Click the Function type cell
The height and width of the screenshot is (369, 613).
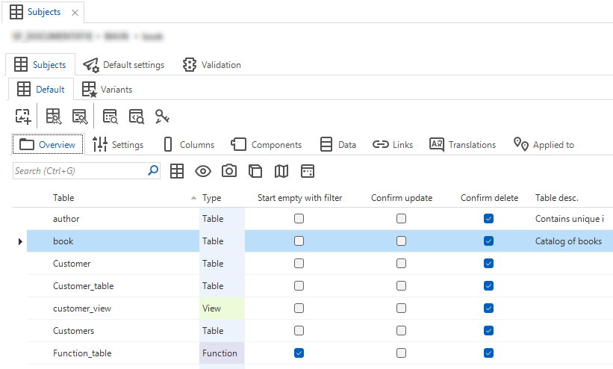click(x=222, y=353)
